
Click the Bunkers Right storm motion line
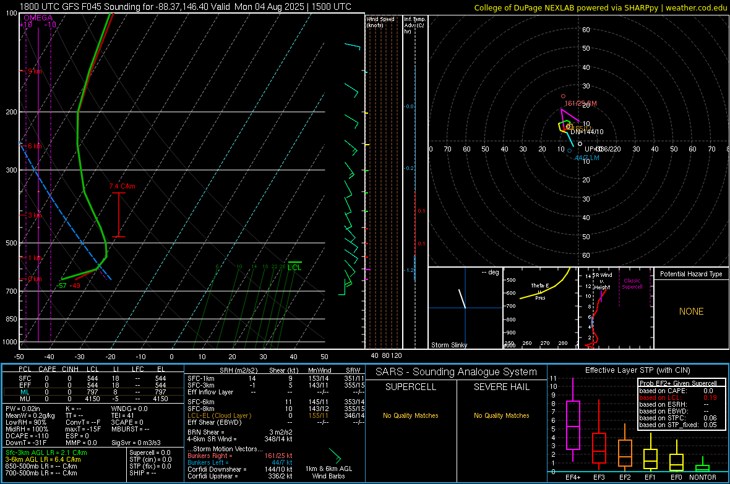[240, 456]
